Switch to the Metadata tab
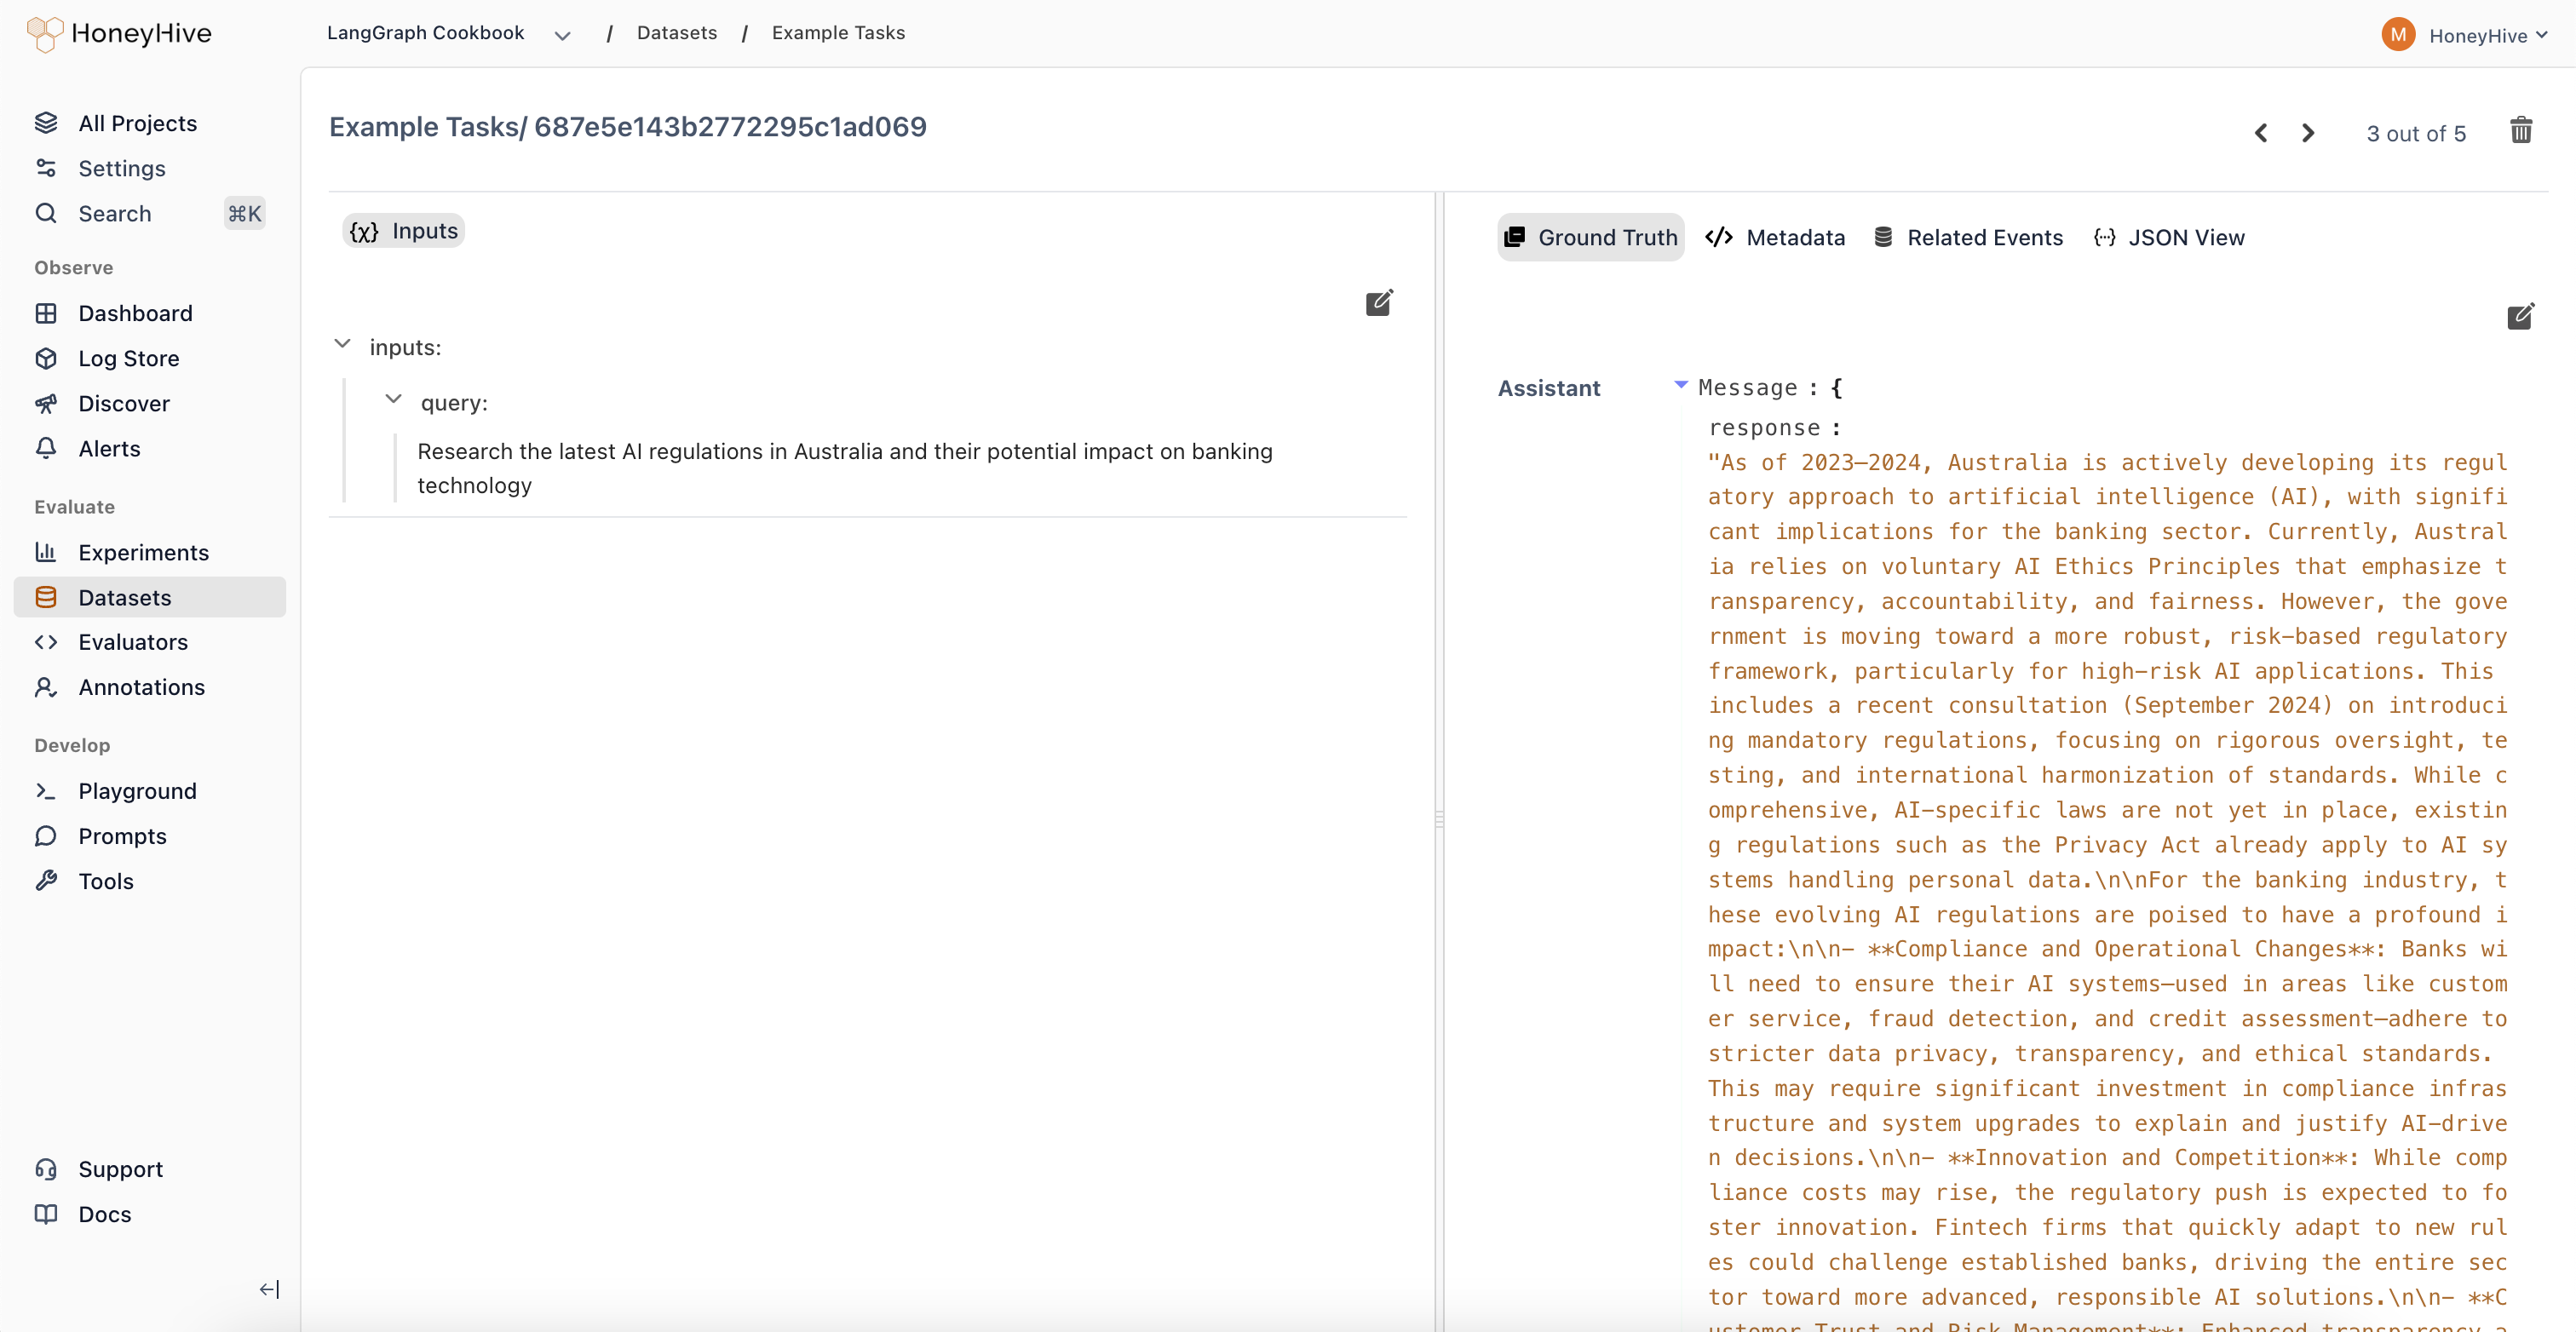The height and width of the screenshot is (1332, 2576). (x=1775, y=237)
